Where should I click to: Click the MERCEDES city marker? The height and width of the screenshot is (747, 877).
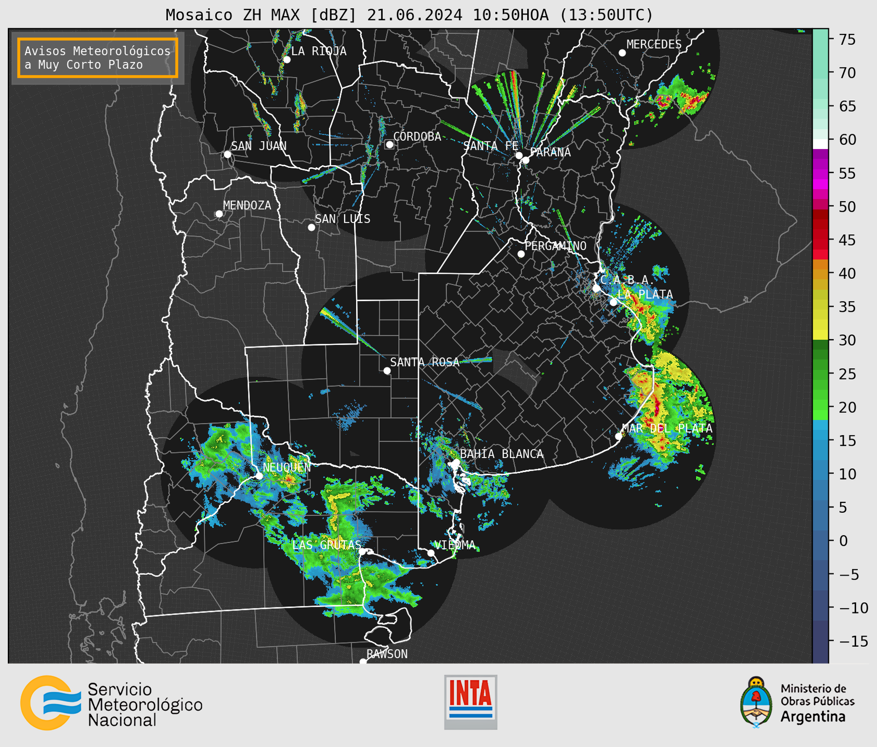(x=622, y=53)
